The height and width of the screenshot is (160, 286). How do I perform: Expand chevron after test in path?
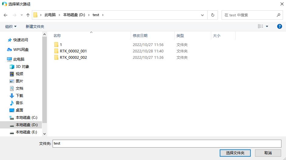coord(103,15)
